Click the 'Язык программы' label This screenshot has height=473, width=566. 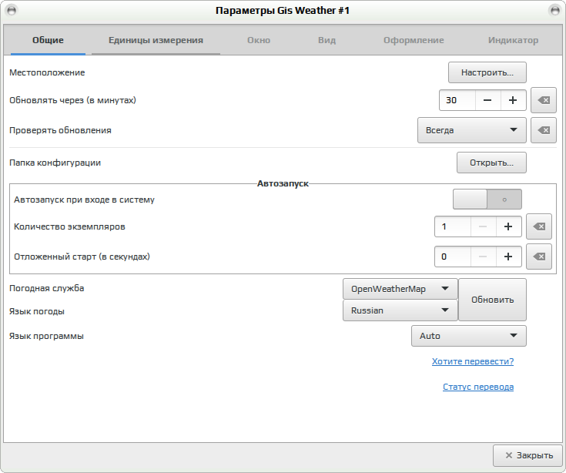[46, 336]
